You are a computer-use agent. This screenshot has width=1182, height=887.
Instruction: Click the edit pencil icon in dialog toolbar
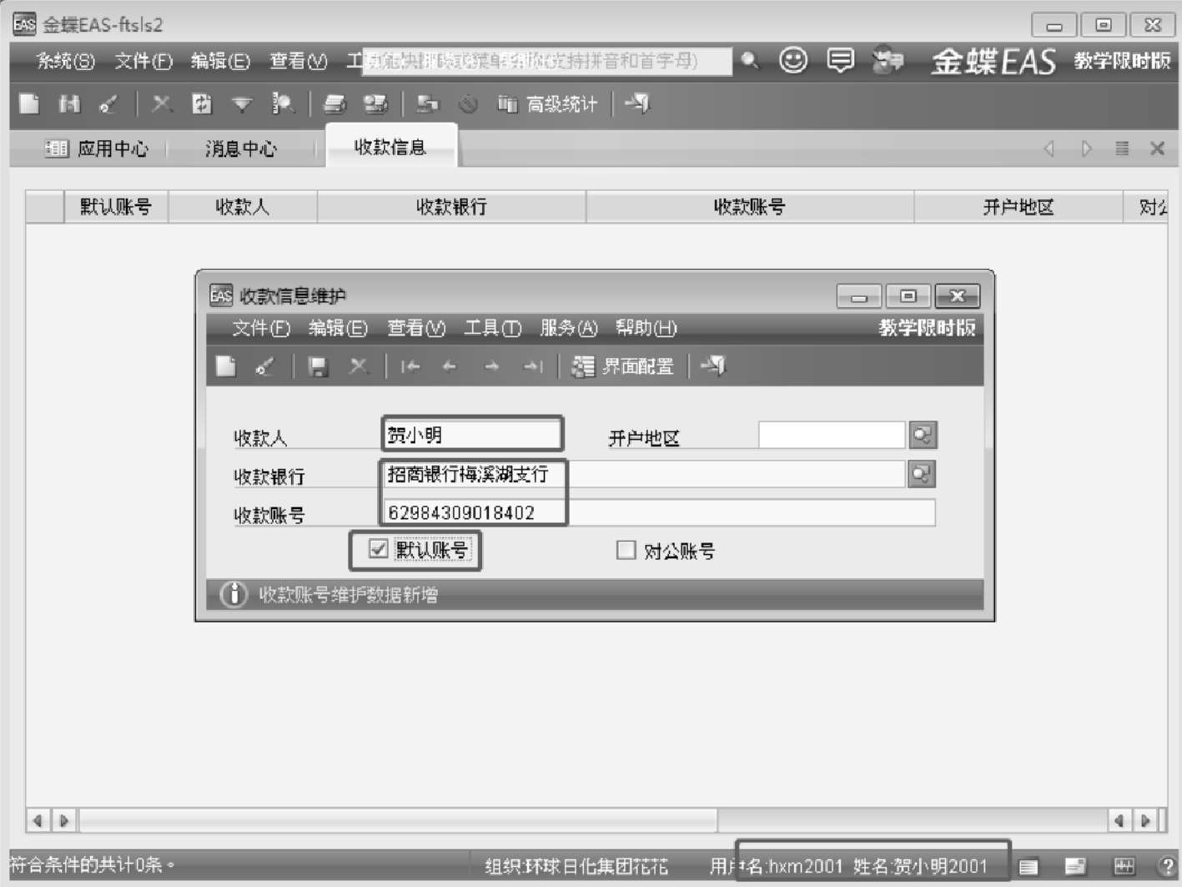click(x=264, y=366)
